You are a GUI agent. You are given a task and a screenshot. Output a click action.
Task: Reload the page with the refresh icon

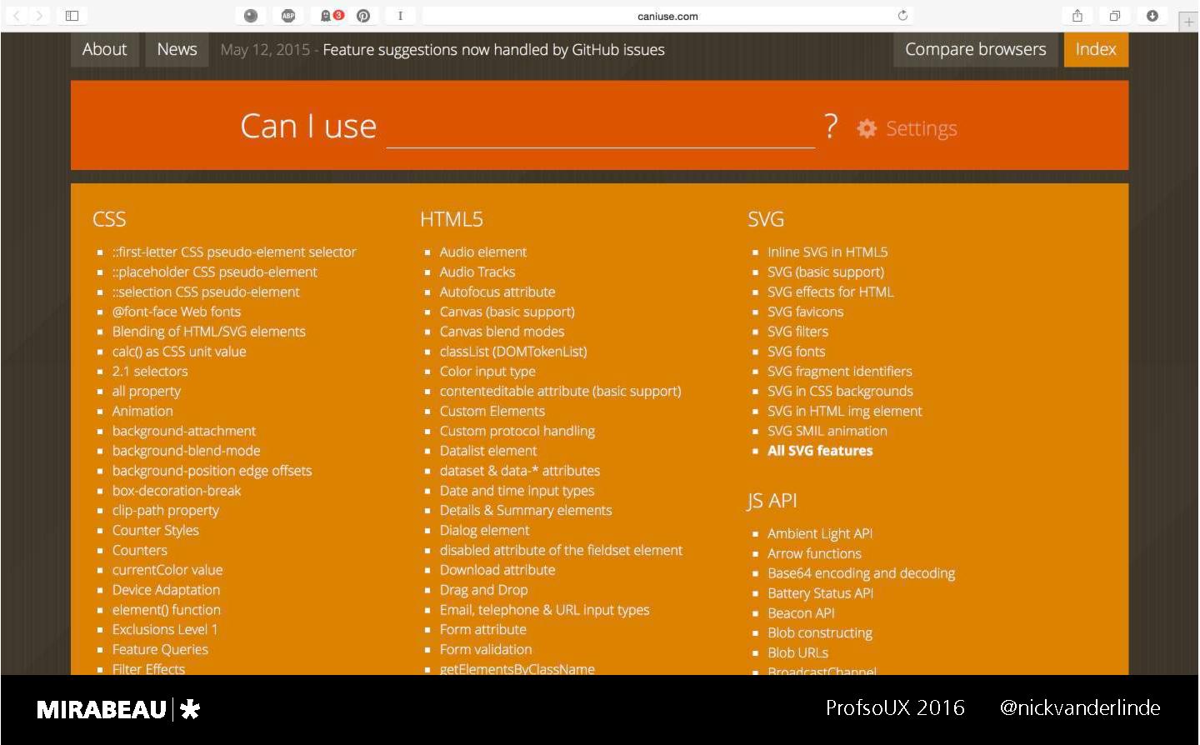tap(902, 16)
